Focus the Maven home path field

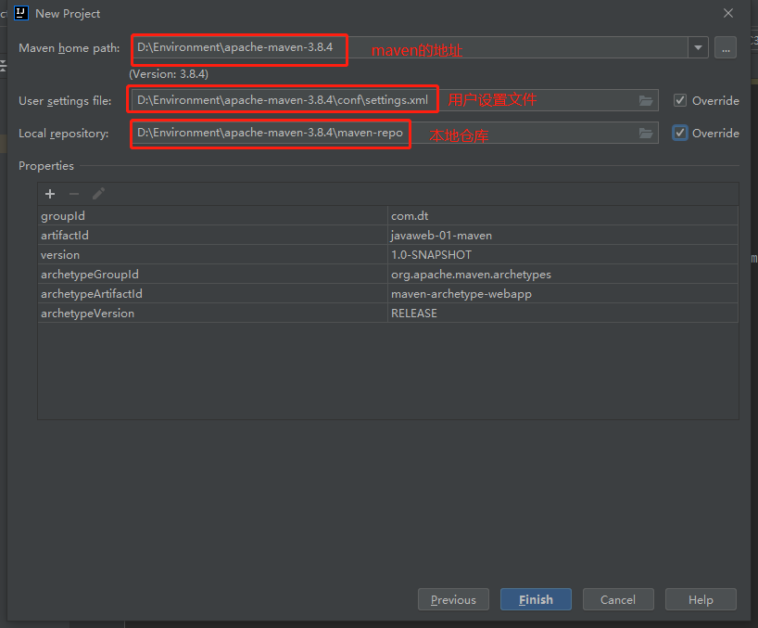click(410, 47)
